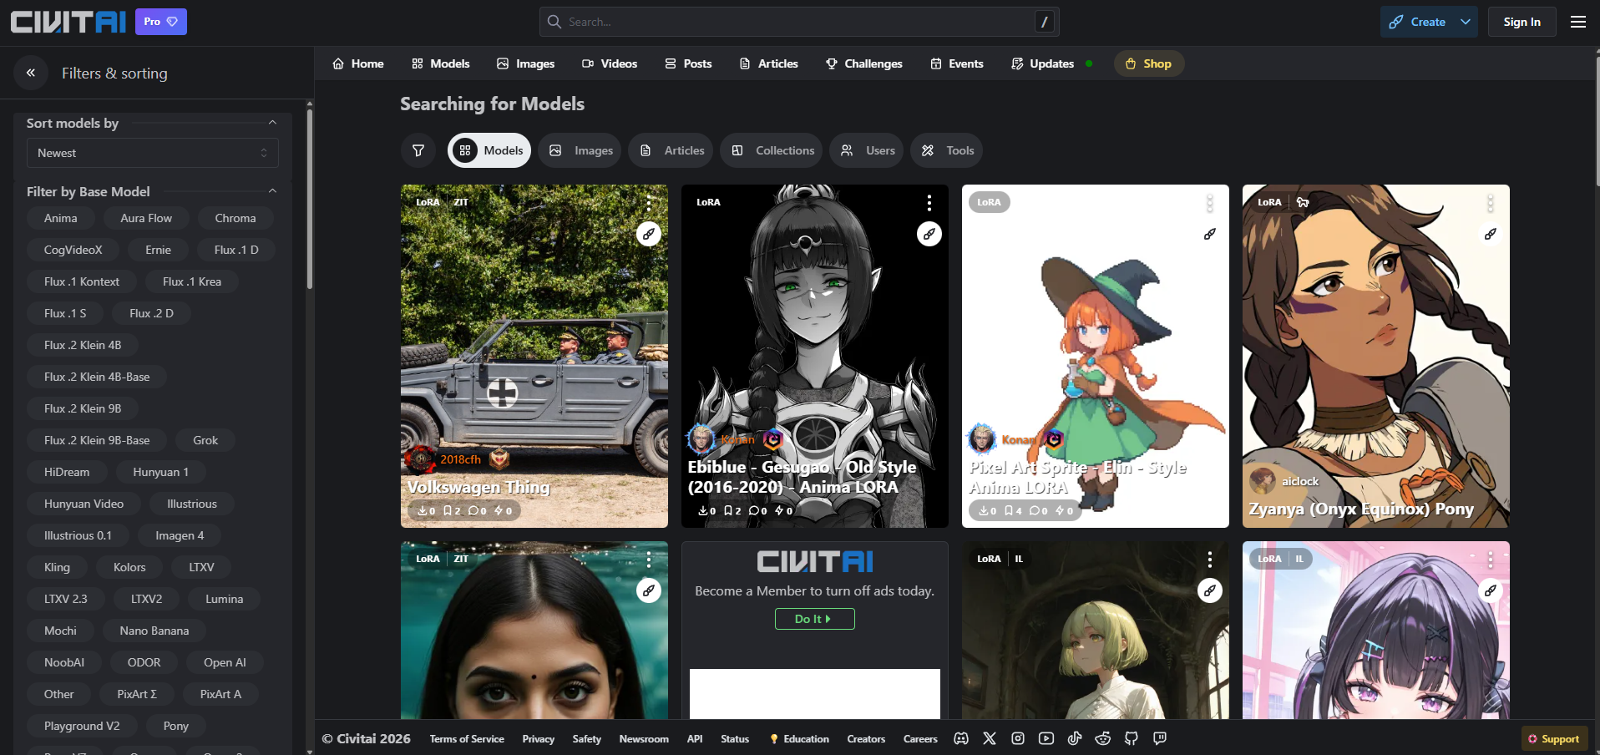Click the Pro badge beside the logo
This screenshot has width=1600, height=755.
pyautogui.click(x=161, y=22)
